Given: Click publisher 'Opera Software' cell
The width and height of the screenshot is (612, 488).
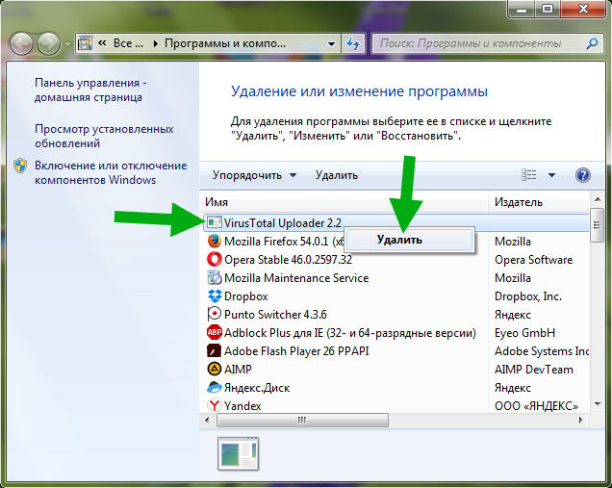Looking at the screenshot, I should pyautogui.click(x=533, y=260).
